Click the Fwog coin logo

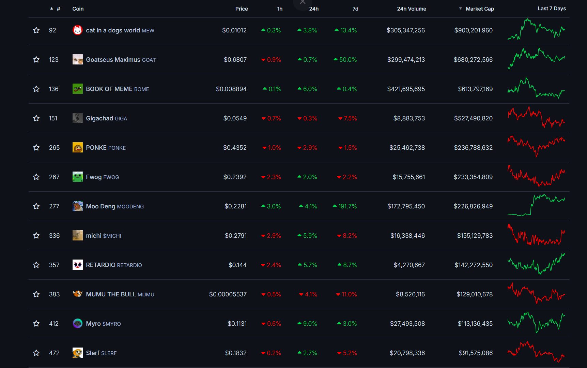pyautogui.click(x=78, y=177)
